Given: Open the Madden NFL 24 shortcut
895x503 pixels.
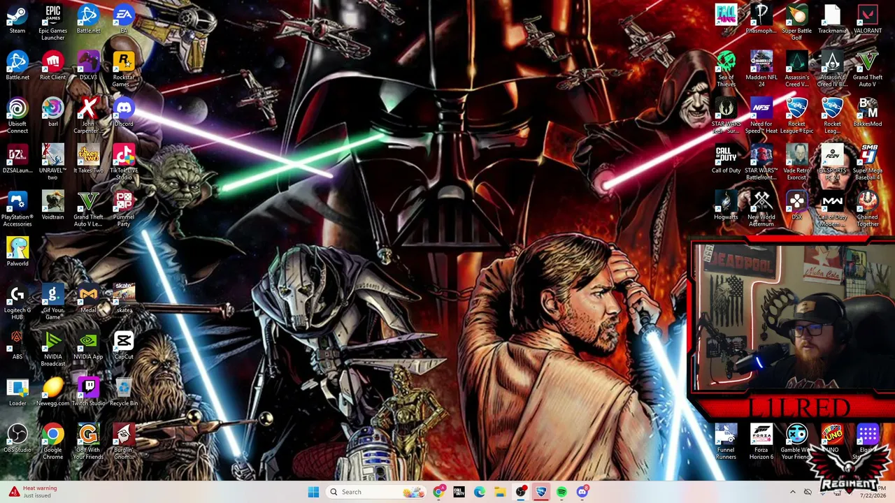Looking at the screenshot, I should [x=761, y=69].
